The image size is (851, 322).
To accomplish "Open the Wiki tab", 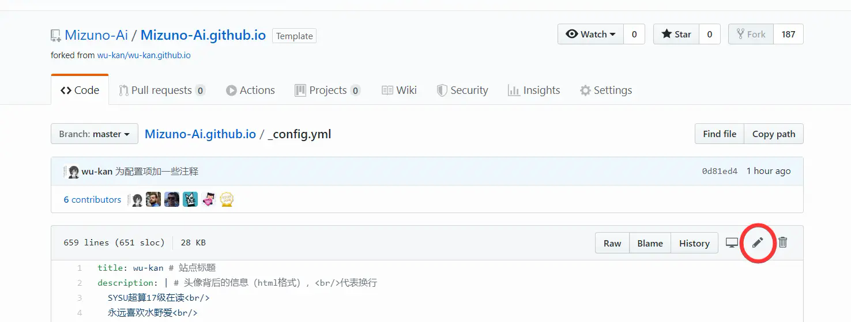I will 399,90.
